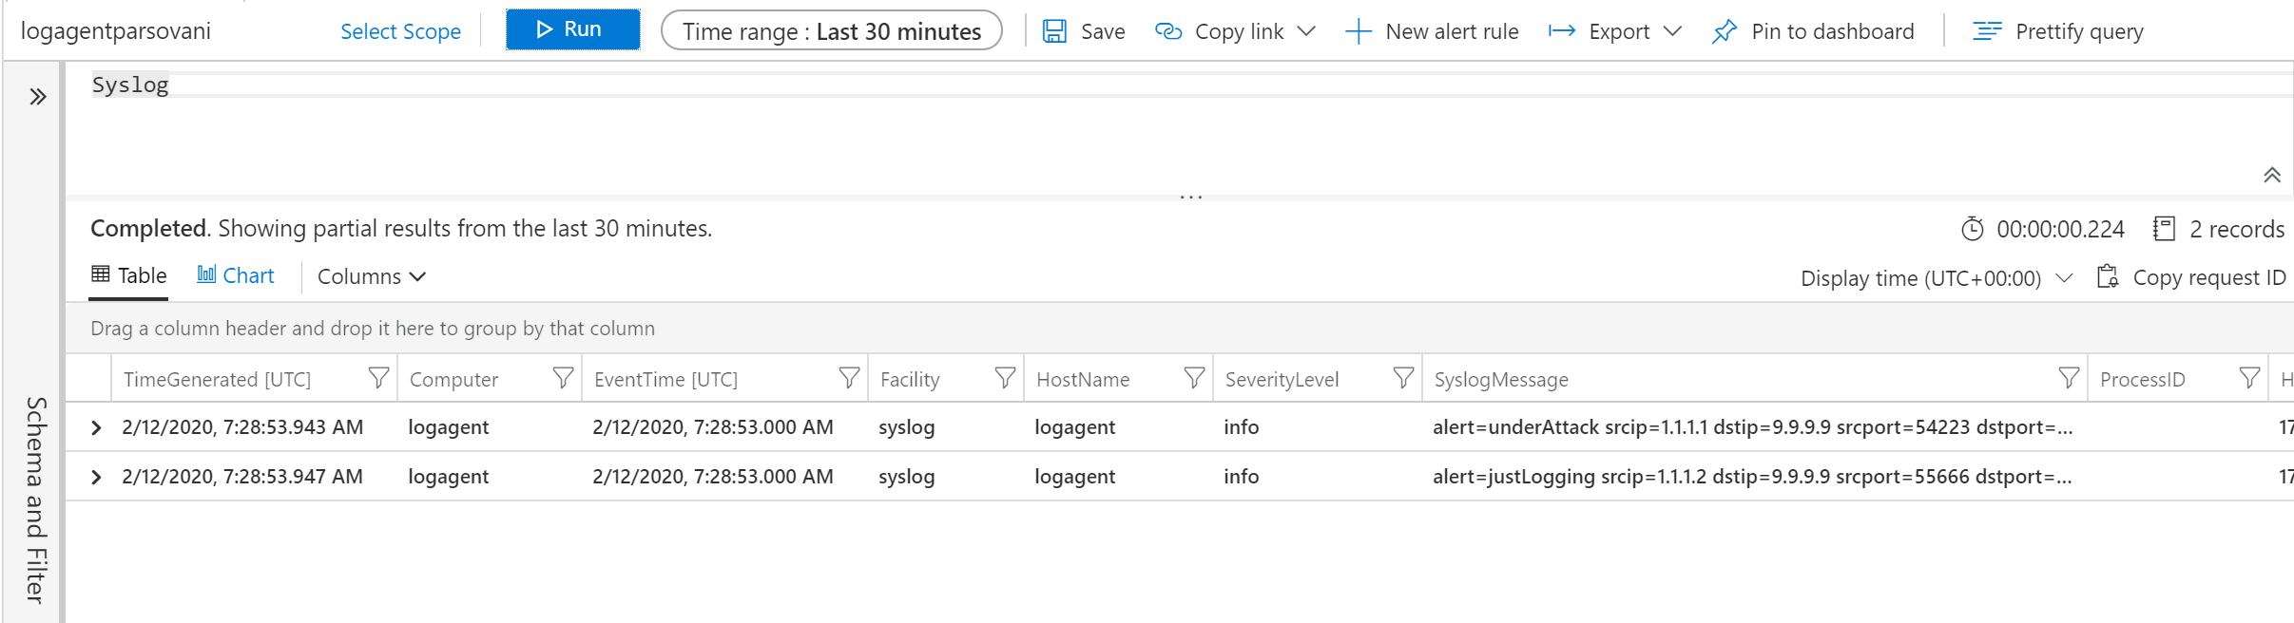The height and width of the screenshot is (623, 2294).
Task: Click the Copy request ID clipboard icon
Action: point(2108,276)
